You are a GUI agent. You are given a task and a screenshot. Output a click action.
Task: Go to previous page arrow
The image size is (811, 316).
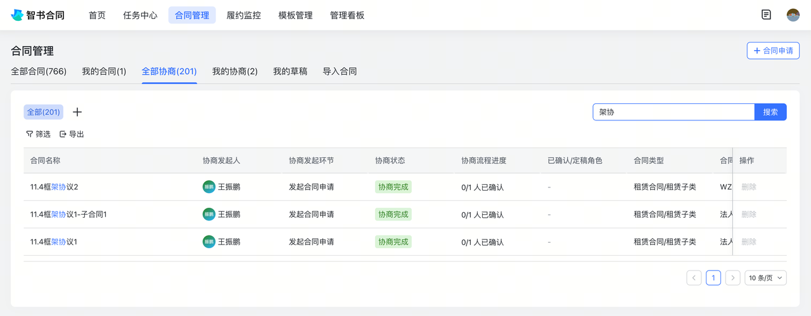tap(694, 277)
